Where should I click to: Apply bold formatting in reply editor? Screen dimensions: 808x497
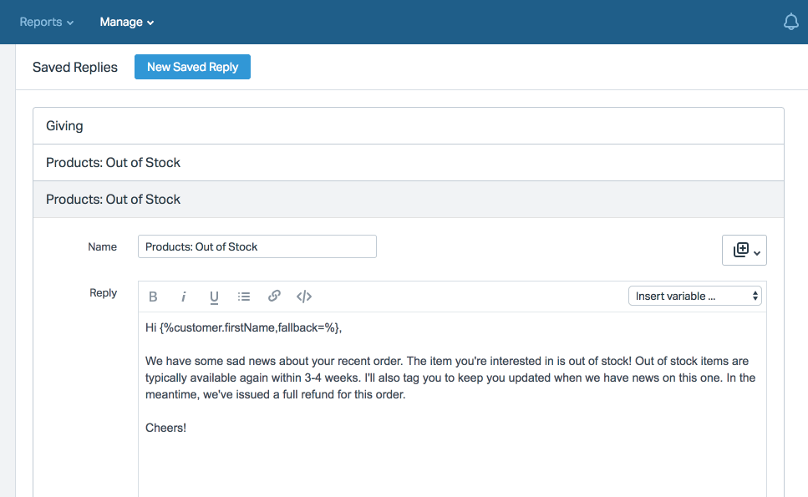153,297
